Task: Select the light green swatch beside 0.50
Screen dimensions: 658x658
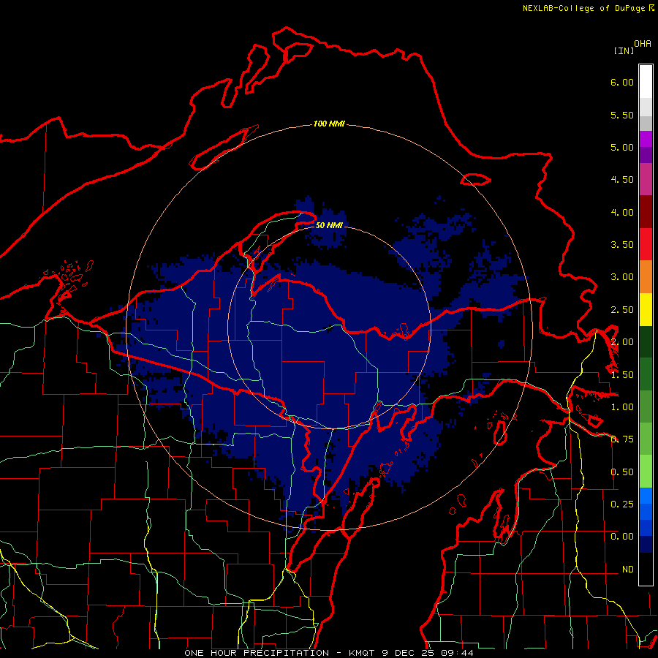Action: (x=646, y=472)
